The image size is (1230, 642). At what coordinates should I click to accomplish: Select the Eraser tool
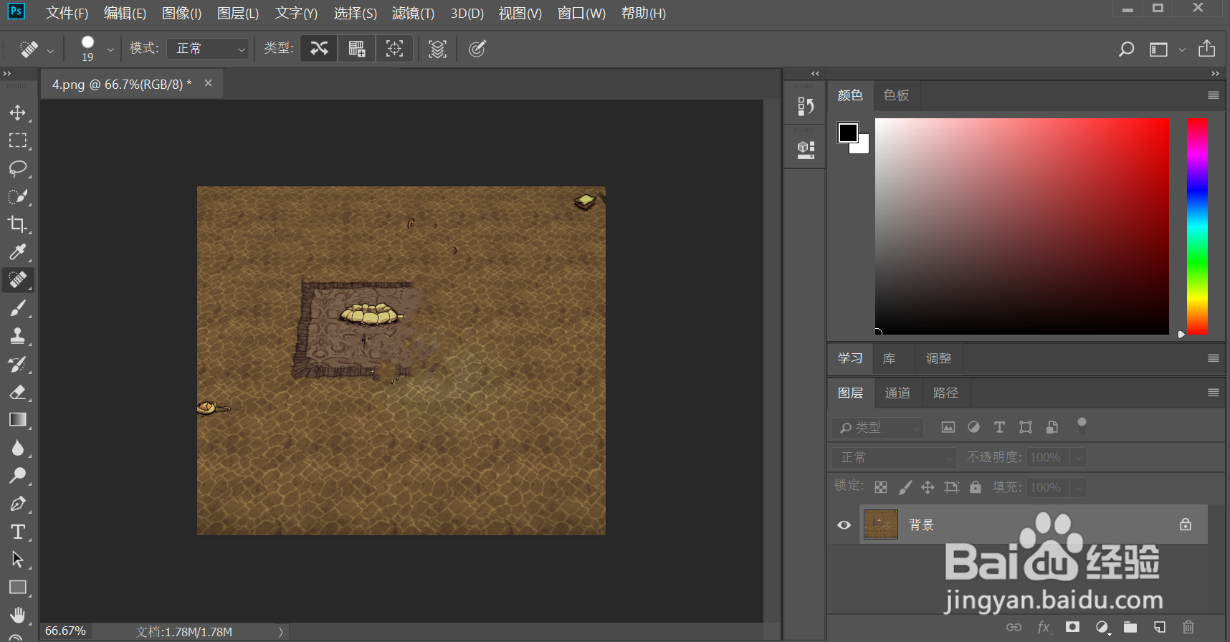click(18, 392)
